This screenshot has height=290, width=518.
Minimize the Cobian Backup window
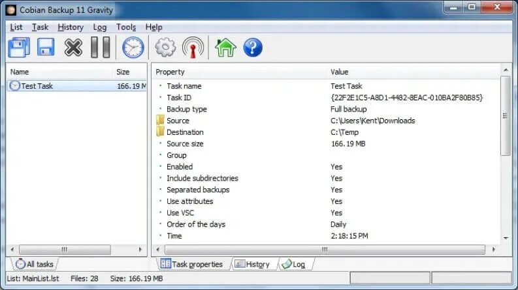click(x=453, y=7)
